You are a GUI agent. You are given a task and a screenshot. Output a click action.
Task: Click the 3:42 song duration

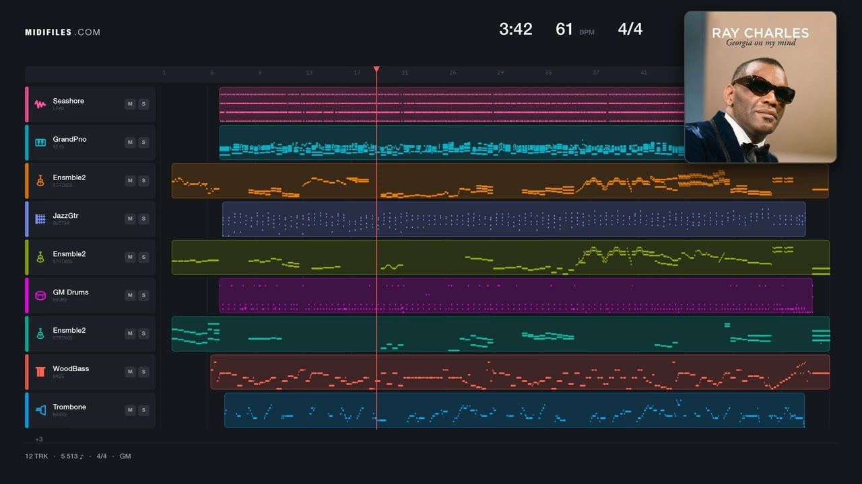[516, 29]
